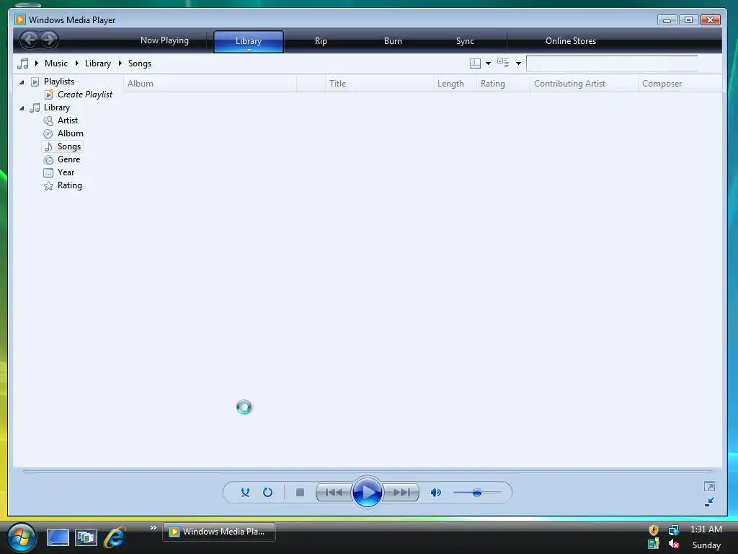The image size is (738, 554).
Task: Mute the player with the speaker icon
Action: [436, 492]
